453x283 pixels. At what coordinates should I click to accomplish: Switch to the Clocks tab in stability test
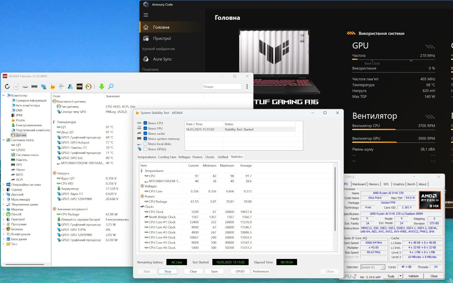pyautogui.click(x=210, y=157)
